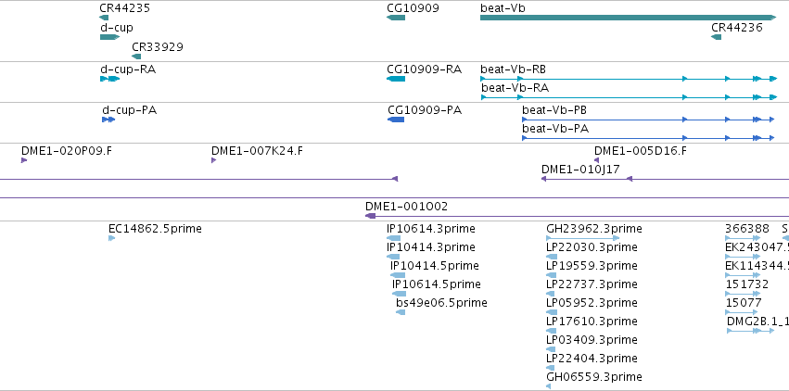The width and height of the screenshot is (789, 391).
Task: Open the beat-Vb-RB transcript label
Action: pos(513,69)
